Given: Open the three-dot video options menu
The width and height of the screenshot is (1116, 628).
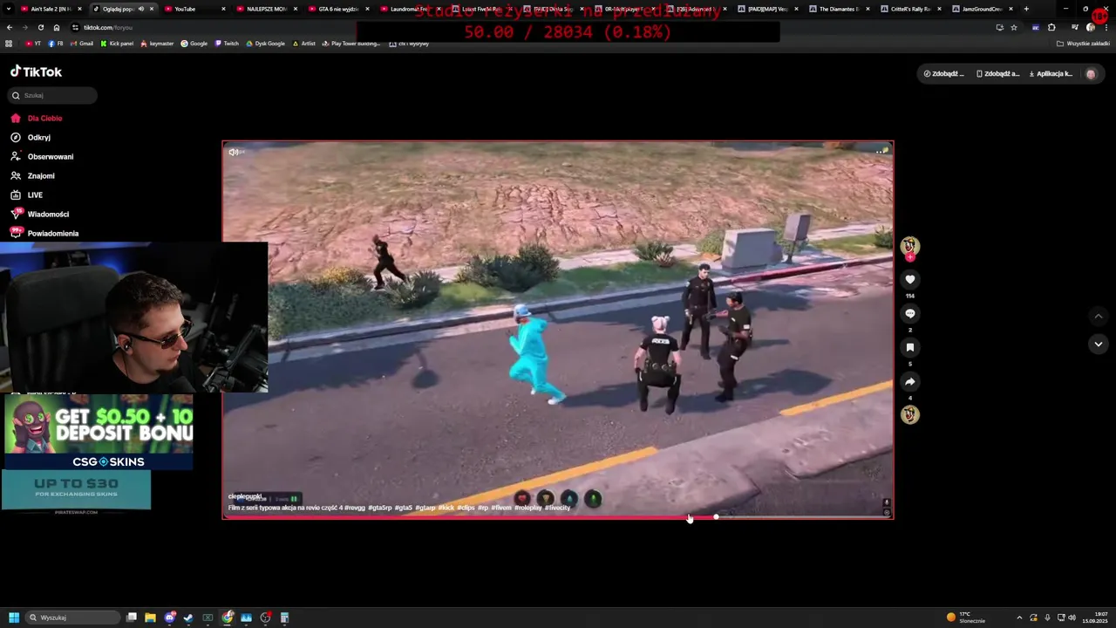Looking at the screenshot, I should coord(881,152).
